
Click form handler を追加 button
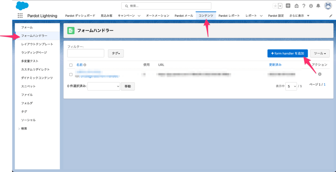coord(287,53)
